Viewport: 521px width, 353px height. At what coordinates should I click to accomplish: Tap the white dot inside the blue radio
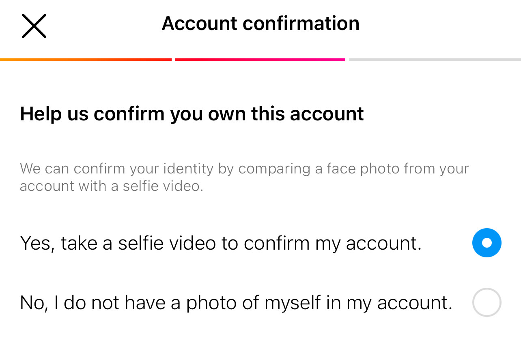point(487,243)
